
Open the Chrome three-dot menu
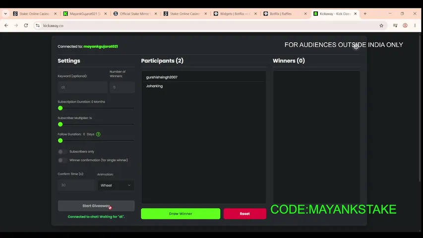pos(415,25)
